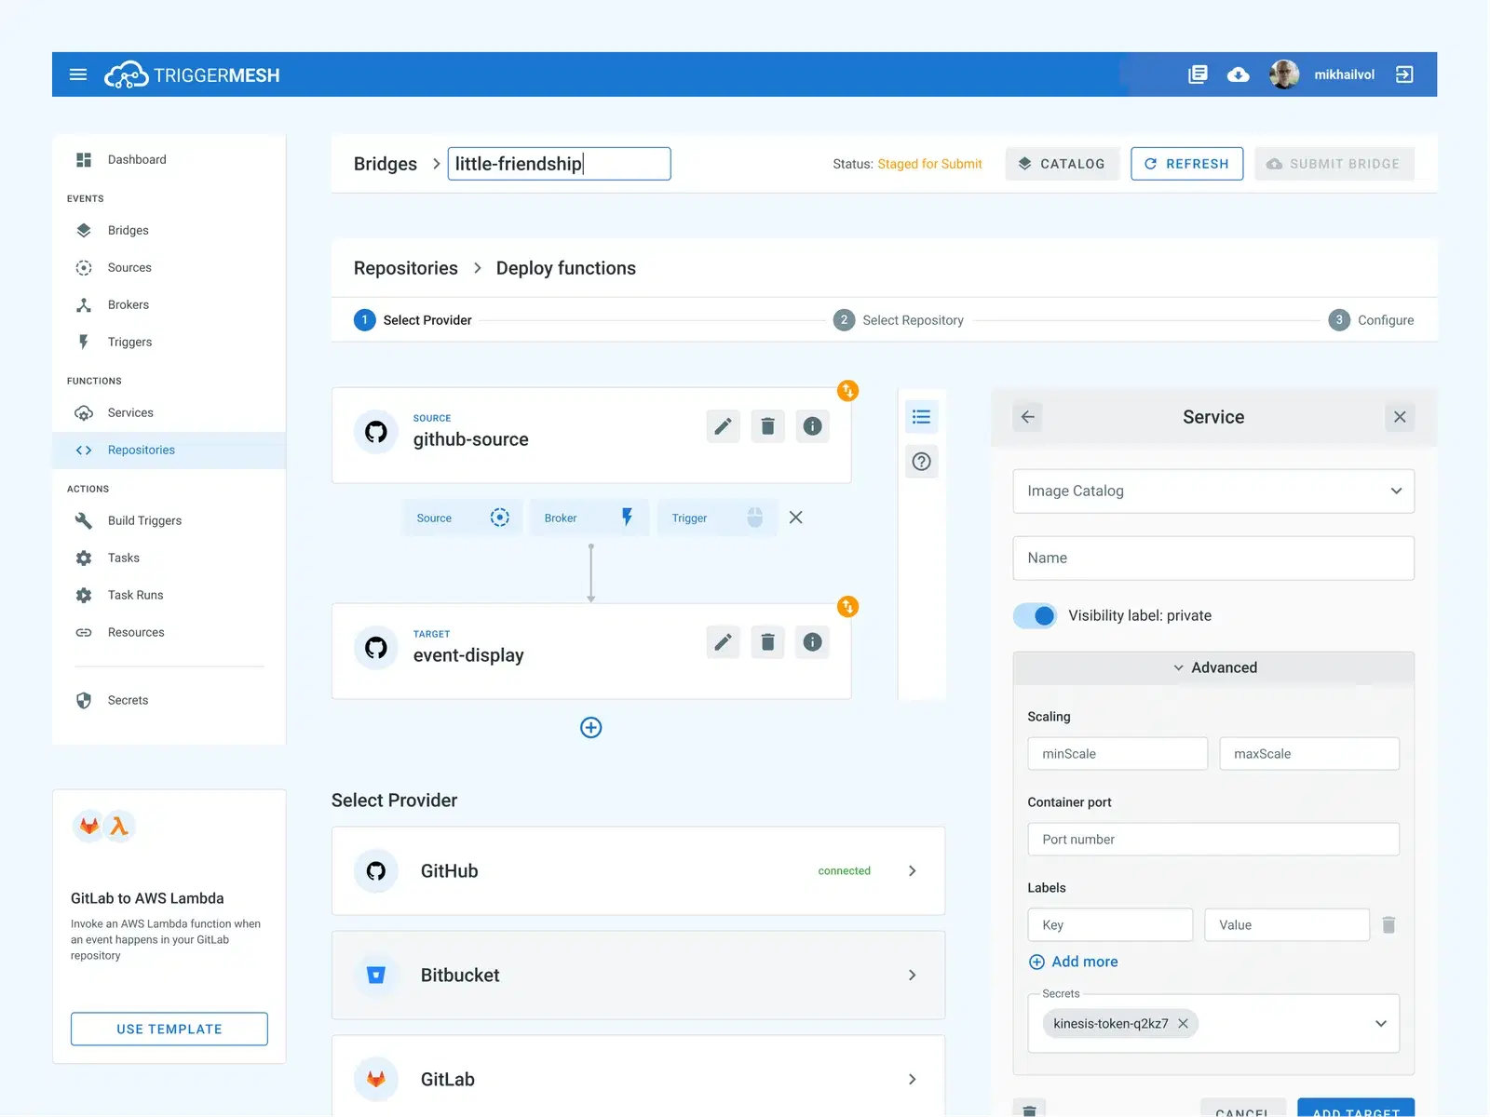Show info for github-source
The image size is (1490, 1117).
click(812, 426)
